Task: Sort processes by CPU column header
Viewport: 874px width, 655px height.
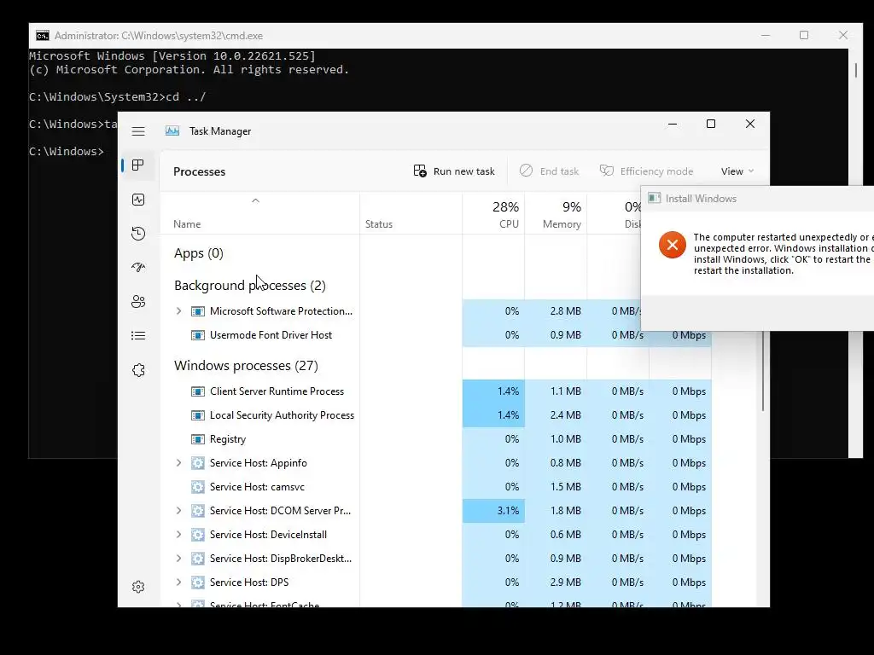Action: pyautogui.click(x=494, y=214)
